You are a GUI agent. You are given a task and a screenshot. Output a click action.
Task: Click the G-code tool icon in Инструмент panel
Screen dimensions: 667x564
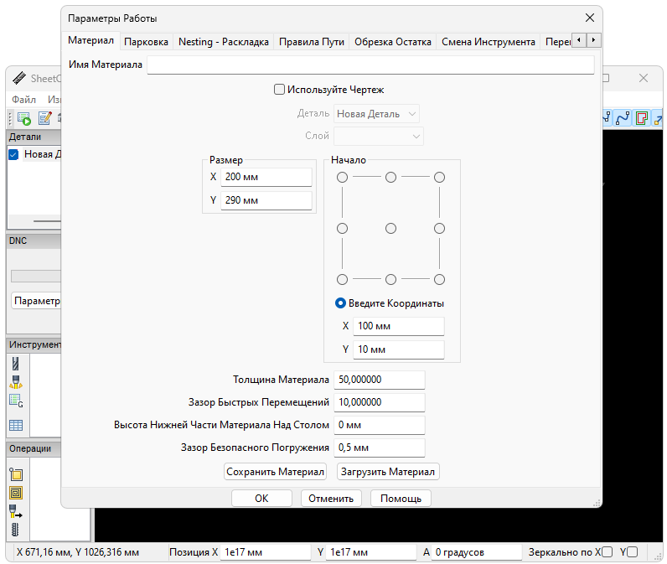coord(16,401)
